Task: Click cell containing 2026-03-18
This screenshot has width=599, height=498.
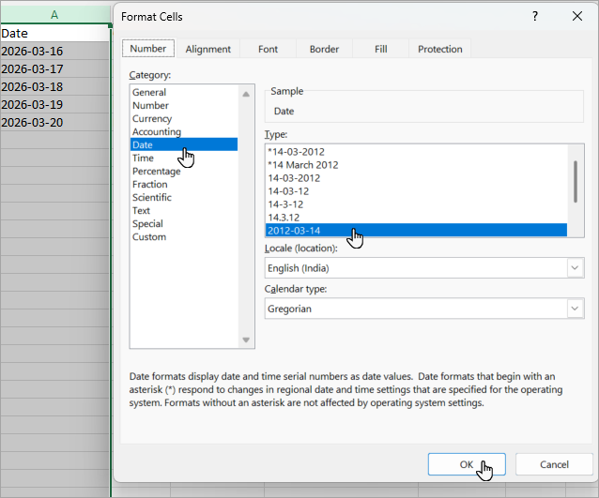Action: coord(54,86)
